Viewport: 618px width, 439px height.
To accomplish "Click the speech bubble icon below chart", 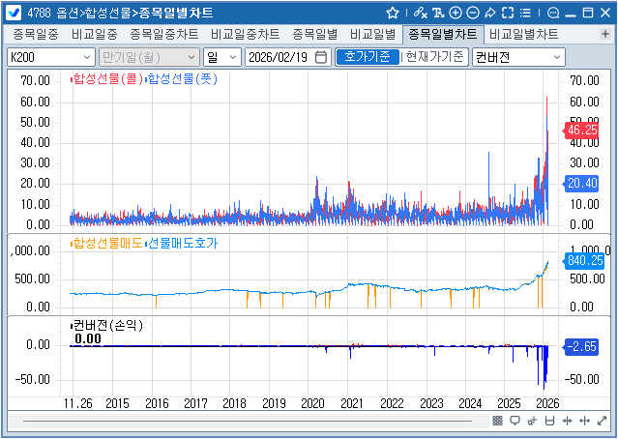I will coord(515,421).
